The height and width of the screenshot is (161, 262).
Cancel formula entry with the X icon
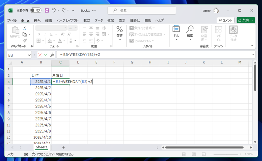(x=40, y=55)
